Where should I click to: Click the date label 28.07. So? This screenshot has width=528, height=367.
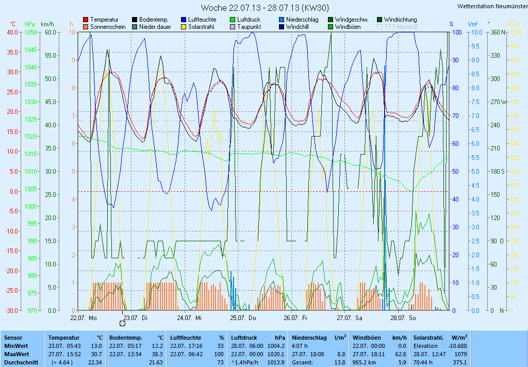403,318
